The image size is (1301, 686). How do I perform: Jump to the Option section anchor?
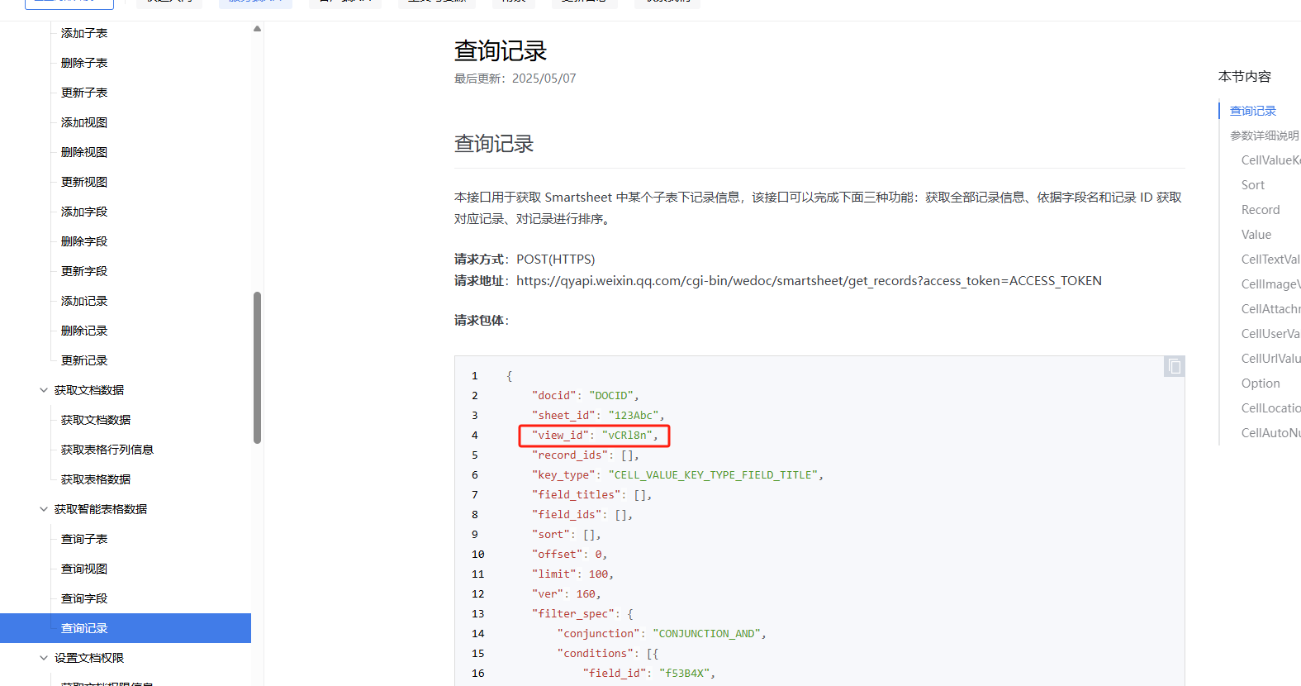[x=1260, y=383]
